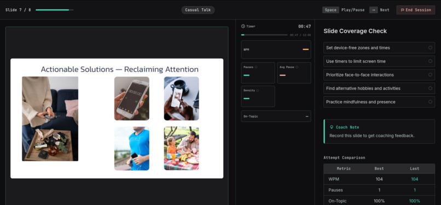Click the 'Metric' column header
The height and width of the screenshot is (205, 441).
(x=344, y=168)
